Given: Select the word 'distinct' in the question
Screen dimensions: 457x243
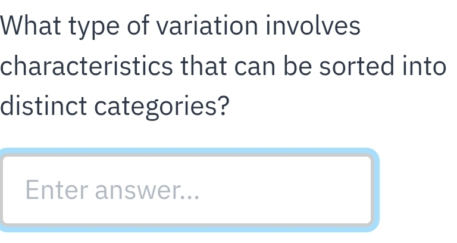Looking at the screenshot, I should [43, 105].
